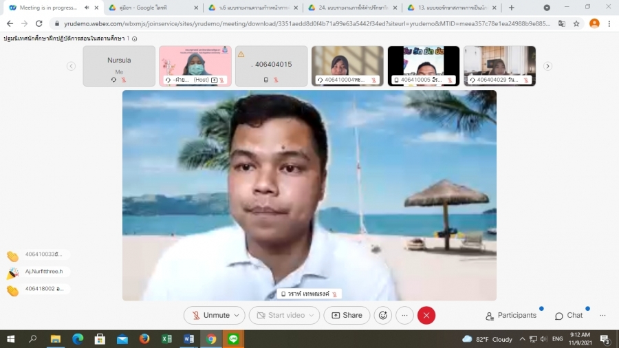Show meeting info icon beside title
Viewport: 619px width, 348px height.
coord(134,39)
